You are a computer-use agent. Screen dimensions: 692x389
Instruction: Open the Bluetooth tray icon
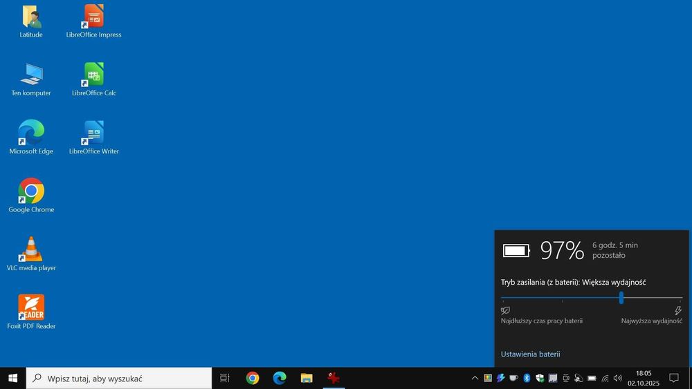[527, 378]
